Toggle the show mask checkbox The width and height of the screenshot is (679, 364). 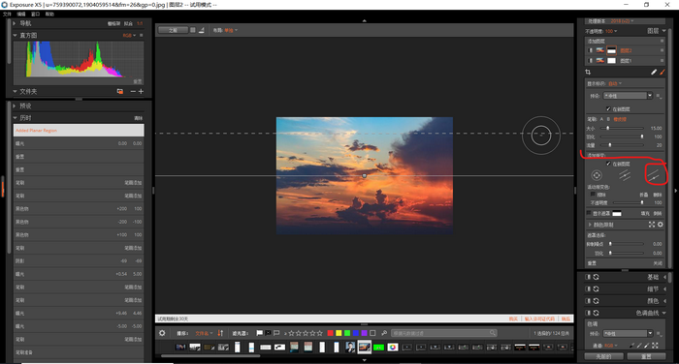tap(589, 213)
